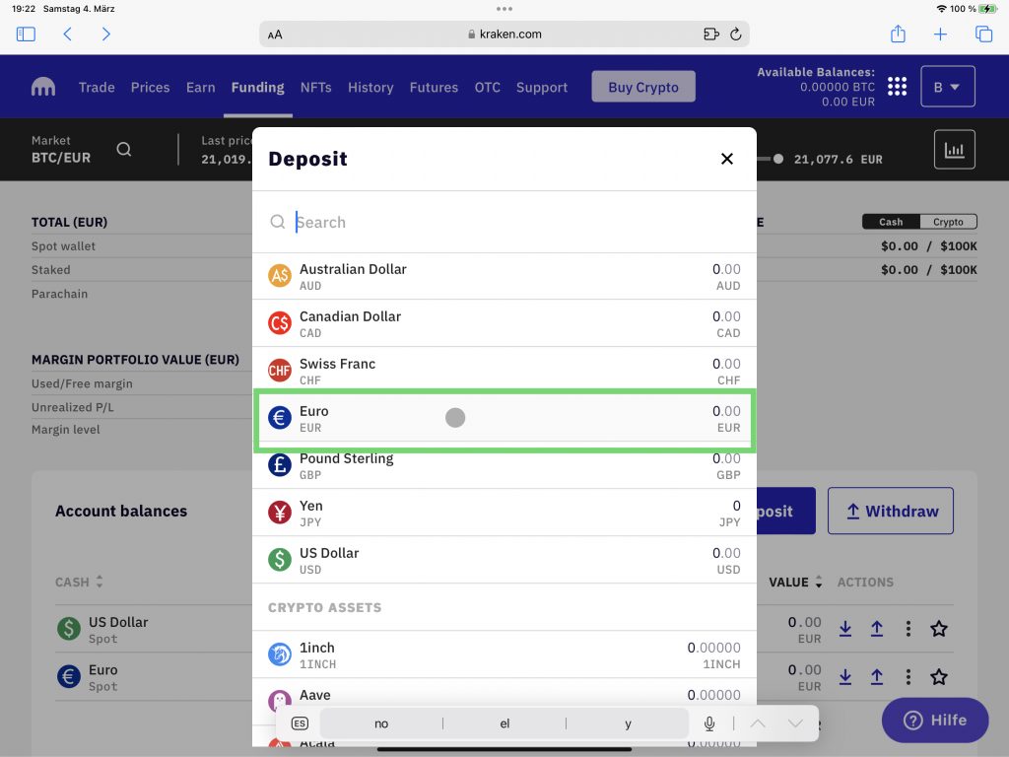
Task: Tap the next field down chevron
Action: point(795,723)
